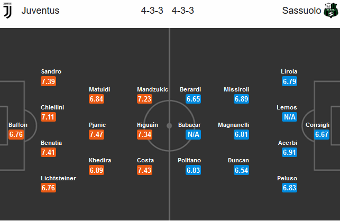This screenshot has width=340, height=221.
Task: Click the Lichtsteiner player name
Action: (58, 178)
